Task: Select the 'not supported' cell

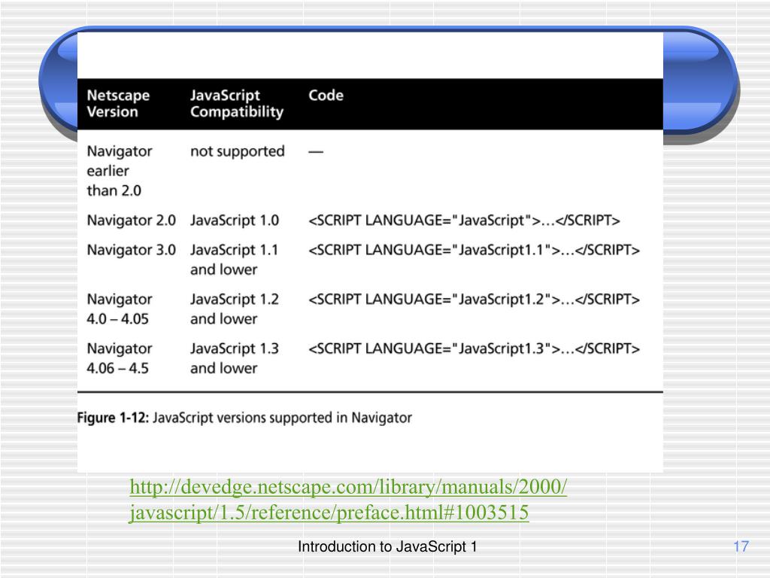Action: pos(237,151)
